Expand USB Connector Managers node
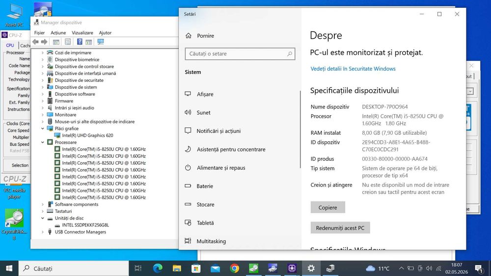Viewport: 491px width, 276px height. [x=43, y=232]
